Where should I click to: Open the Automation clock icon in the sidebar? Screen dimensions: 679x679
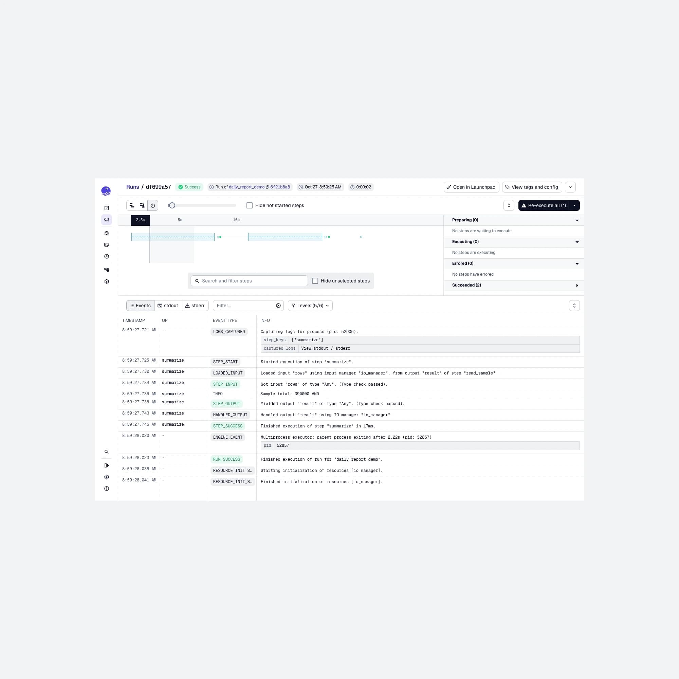[107, 257]
